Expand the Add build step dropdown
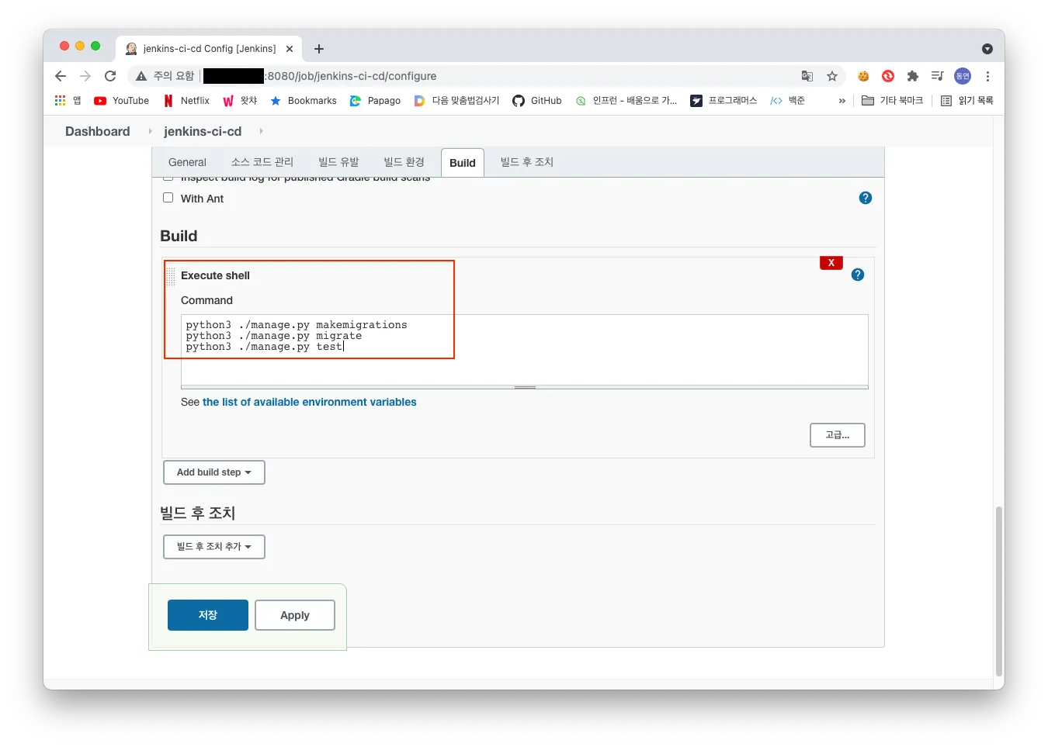Viewport: 1048px width, 747px height. 214,472
